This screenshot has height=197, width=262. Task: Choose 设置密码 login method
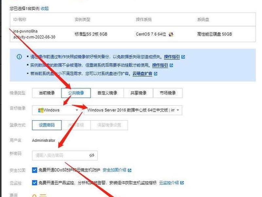click(x=47, y=125)
